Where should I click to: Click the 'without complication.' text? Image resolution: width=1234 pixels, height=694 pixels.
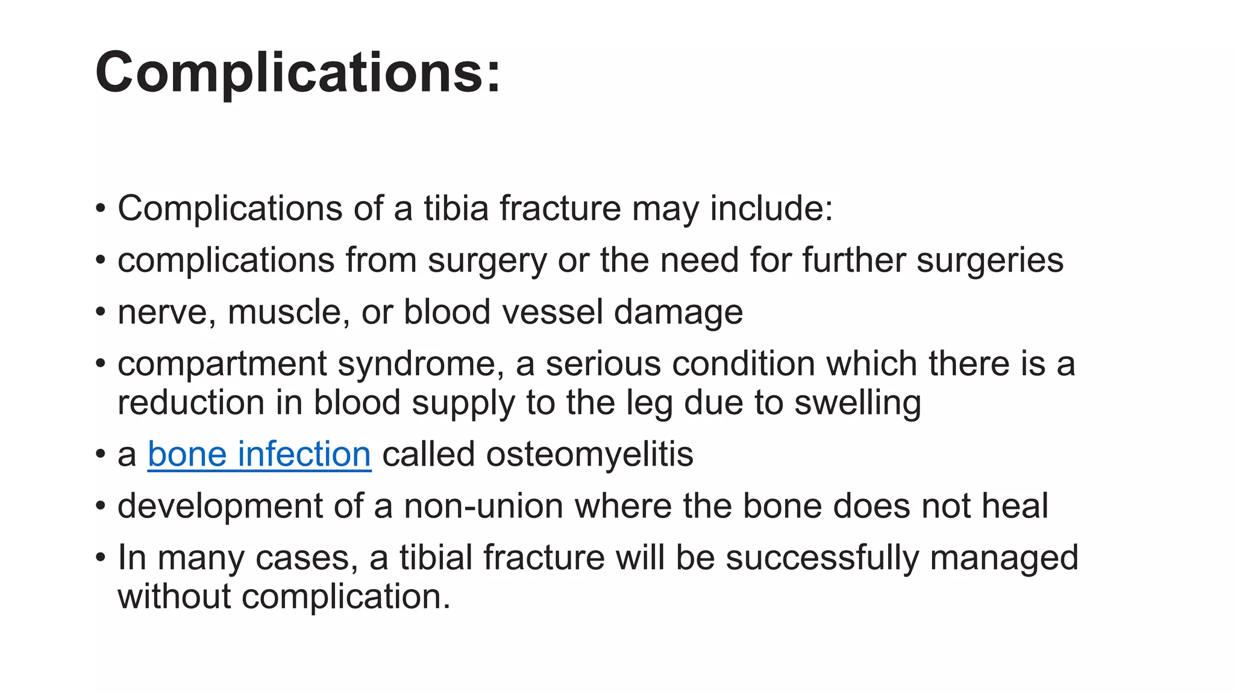click(284, 596)
